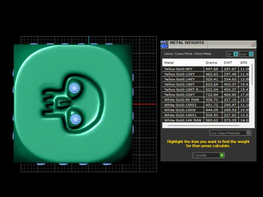The height and width of the screenshot is (197, 263).
Task: Select the Yellow Gold:10KY row
Action: click(206, 74)
